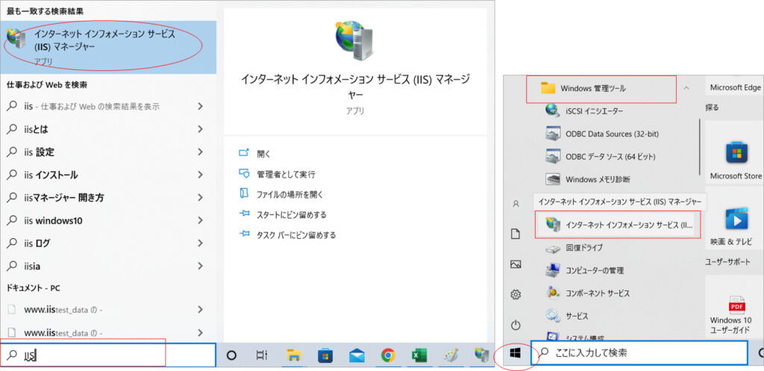Click the large IIS Manager icon in preview pane
This screenshot has width=764, height=371.
pos(354,41)
